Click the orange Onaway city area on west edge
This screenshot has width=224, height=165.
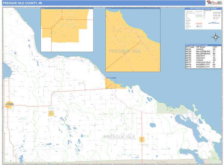tap(9, 105)
